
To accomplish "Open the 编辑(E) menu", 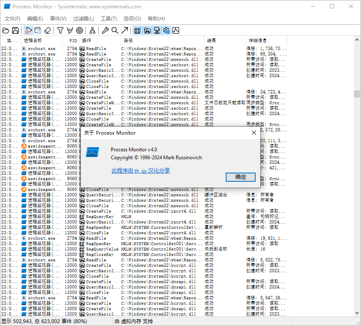I will pyautogui.click(x=35, y=19).
